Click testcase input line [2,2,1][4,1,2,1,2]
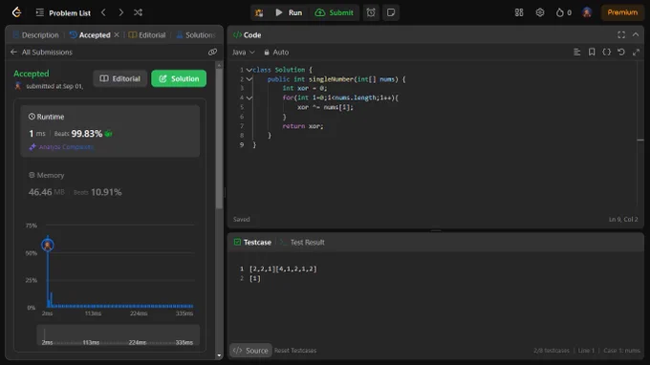 click(x=283, y=269)
